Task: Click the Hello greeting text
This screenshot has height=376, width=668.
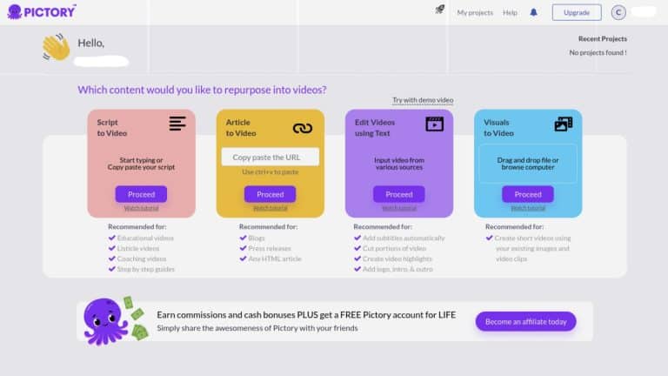Action: [90, 43]
